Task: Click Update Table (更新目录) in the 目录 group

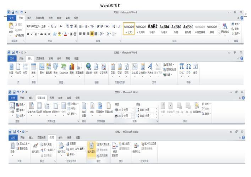Action: pyautogui.click(x=22, y=149)
